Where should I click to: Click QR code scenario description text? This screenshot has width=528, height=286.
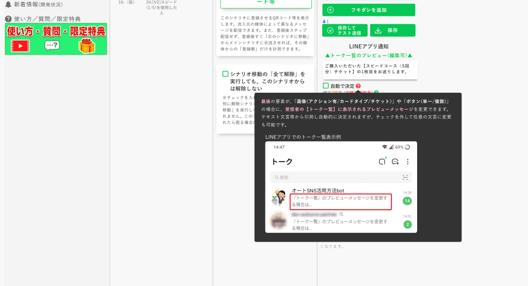tap(265, 33)
